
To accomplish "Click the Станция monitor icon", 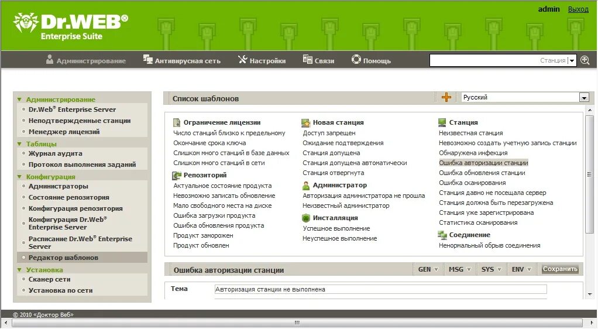I will click(442, 122).
